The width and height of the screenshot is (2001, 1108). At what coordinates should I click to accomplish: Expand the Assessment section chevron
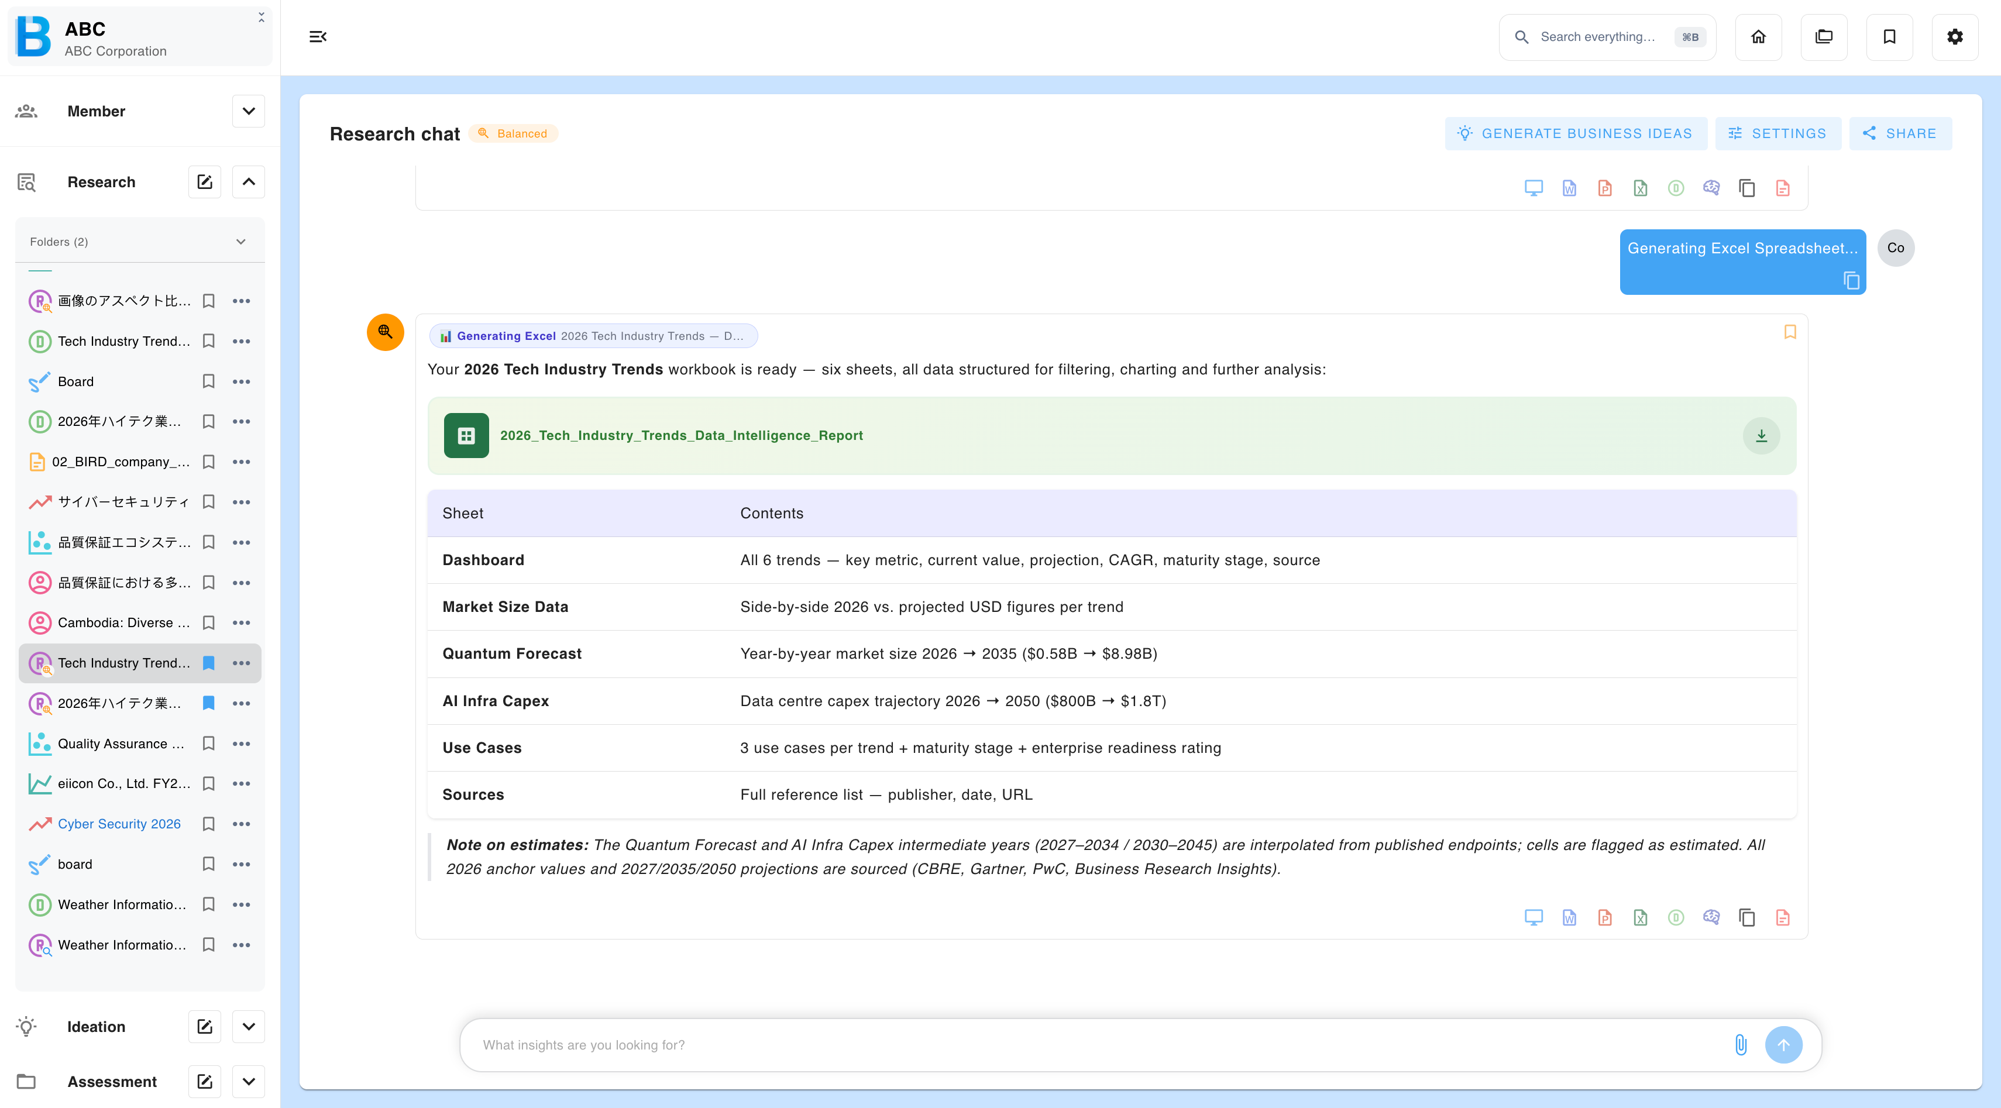(x=249, y=1082)
